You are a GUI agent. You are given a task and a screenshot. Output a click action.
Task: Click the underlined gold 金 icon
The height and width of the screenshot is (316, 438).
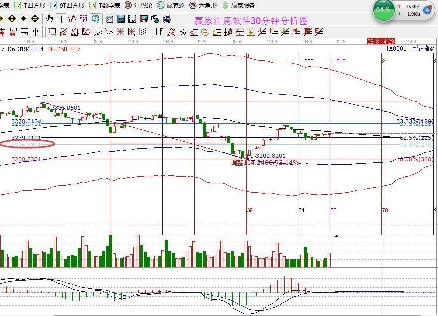coord(251,32)
